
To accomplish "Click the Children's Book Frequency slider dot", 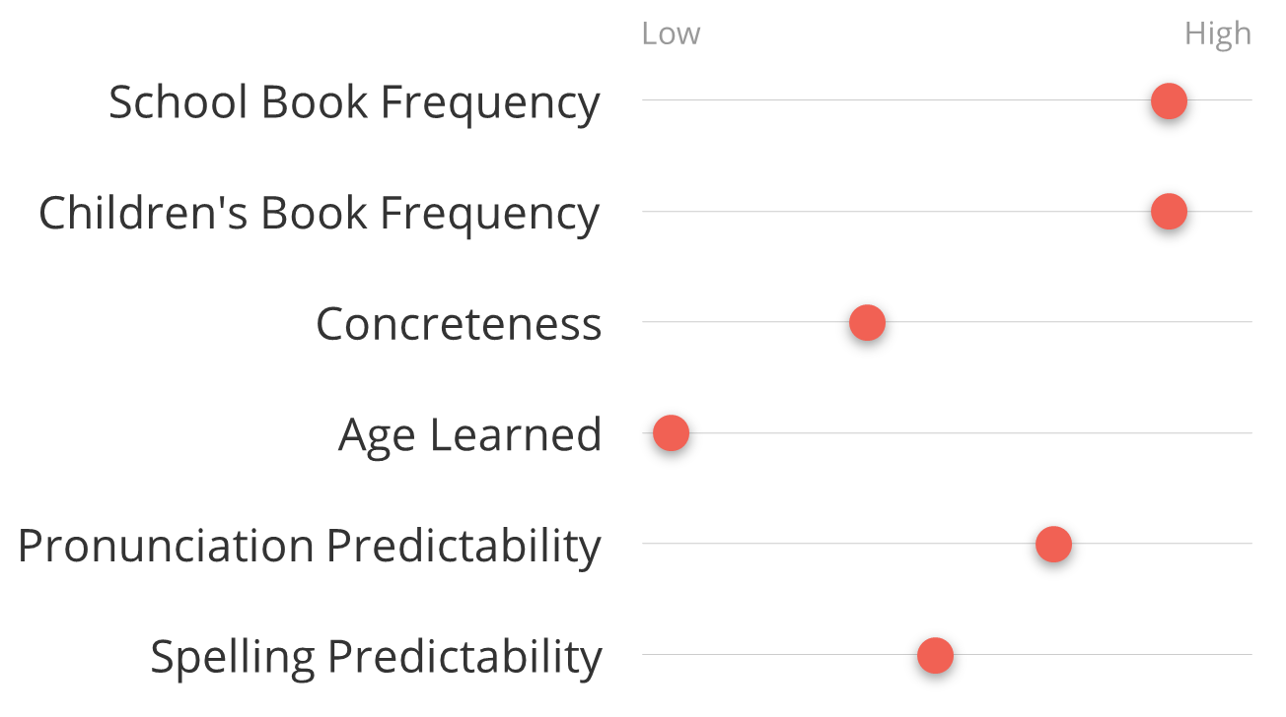I will point(1169,212).
